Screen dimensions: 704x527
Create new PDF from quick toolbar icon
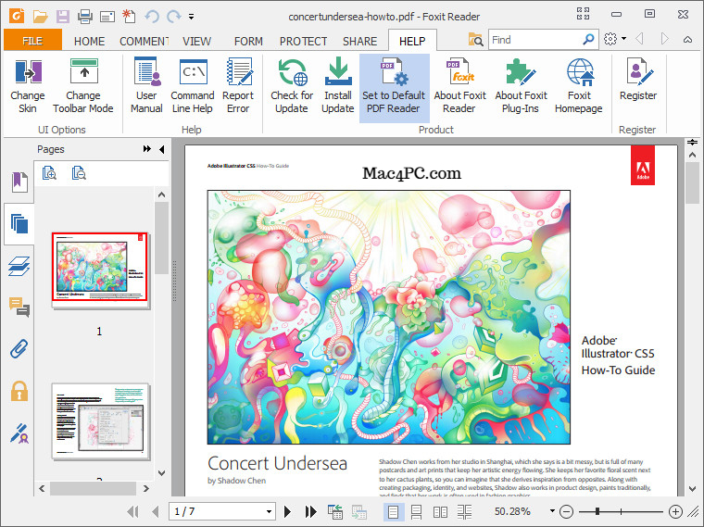point(129,16)
